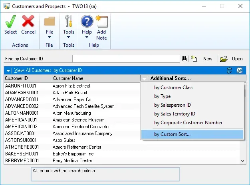Click the green Select checkmark icon
This screenshot has width=250, height=185.
point(10,22)
